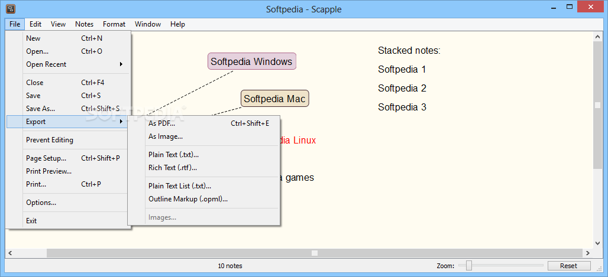Select Save As... menu entry
608x277 pixels.
(x=68, y=109)
